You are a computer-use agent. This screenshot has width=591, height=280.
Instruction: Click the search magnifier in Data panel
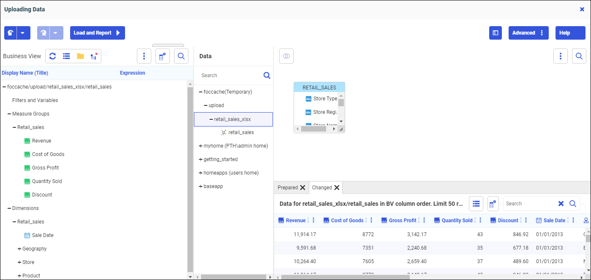click(267, 75)
